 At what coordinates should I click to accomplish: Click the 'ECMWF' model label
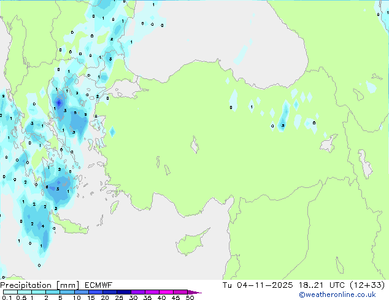(99, 285)
